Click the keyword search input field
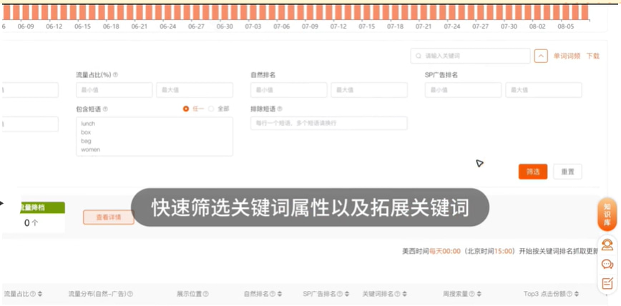The height and width of the screenshot is (306, 621). (x=470, y=56)
